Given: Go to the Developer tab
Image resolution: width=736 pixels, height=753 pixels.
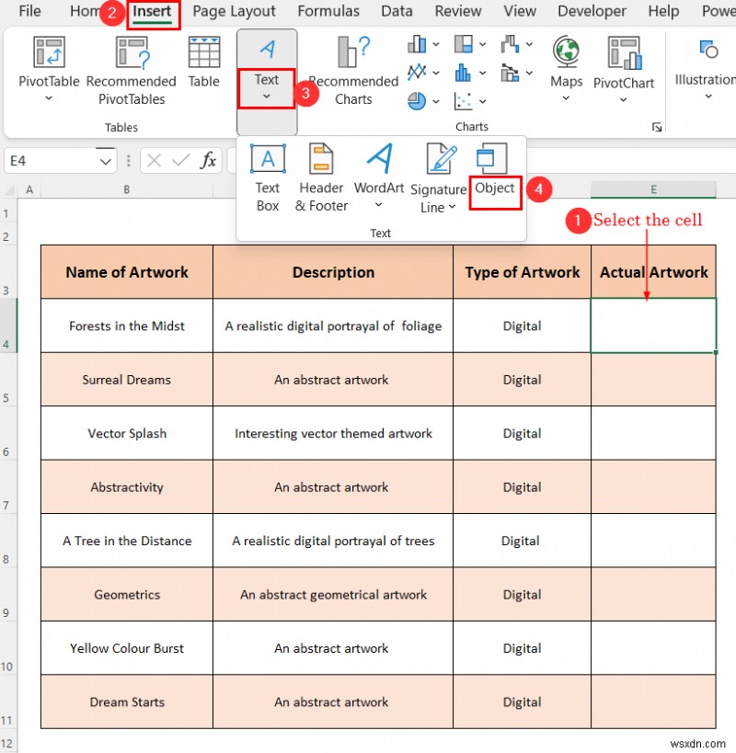Looking at the screenshot, I should (592, 11).
